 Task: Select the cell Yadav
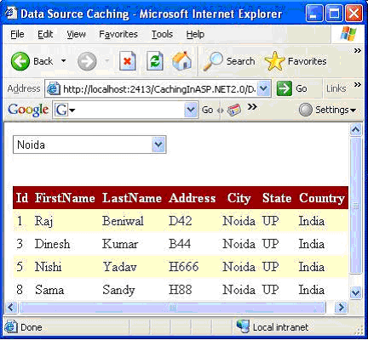click(x=119, y=267)
